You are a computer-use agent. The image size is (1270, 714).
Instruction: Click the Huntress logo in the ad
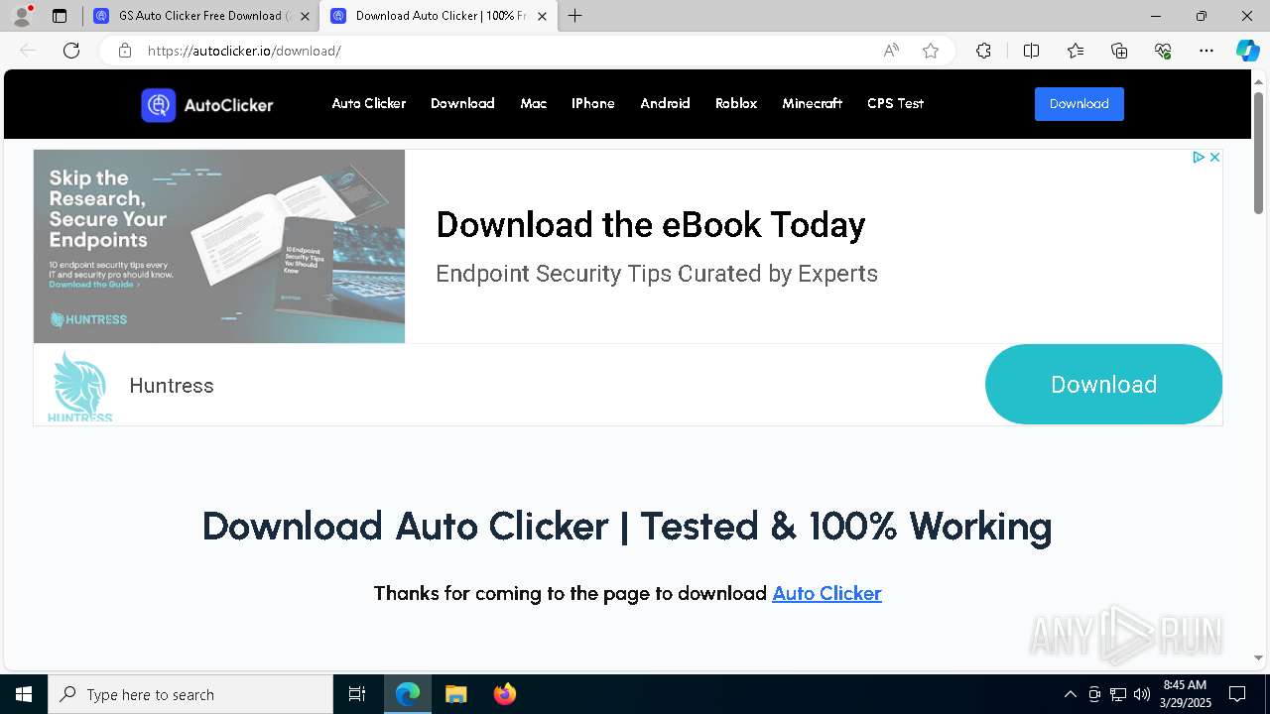(x=80, y=386)
